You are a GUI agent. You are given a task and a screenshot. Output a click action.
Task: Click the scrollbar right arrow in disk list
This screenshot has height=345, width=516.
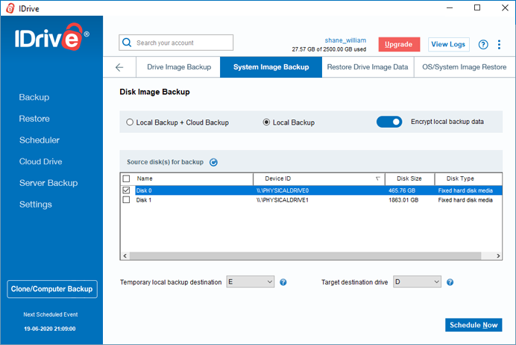(x=498, y=255)
